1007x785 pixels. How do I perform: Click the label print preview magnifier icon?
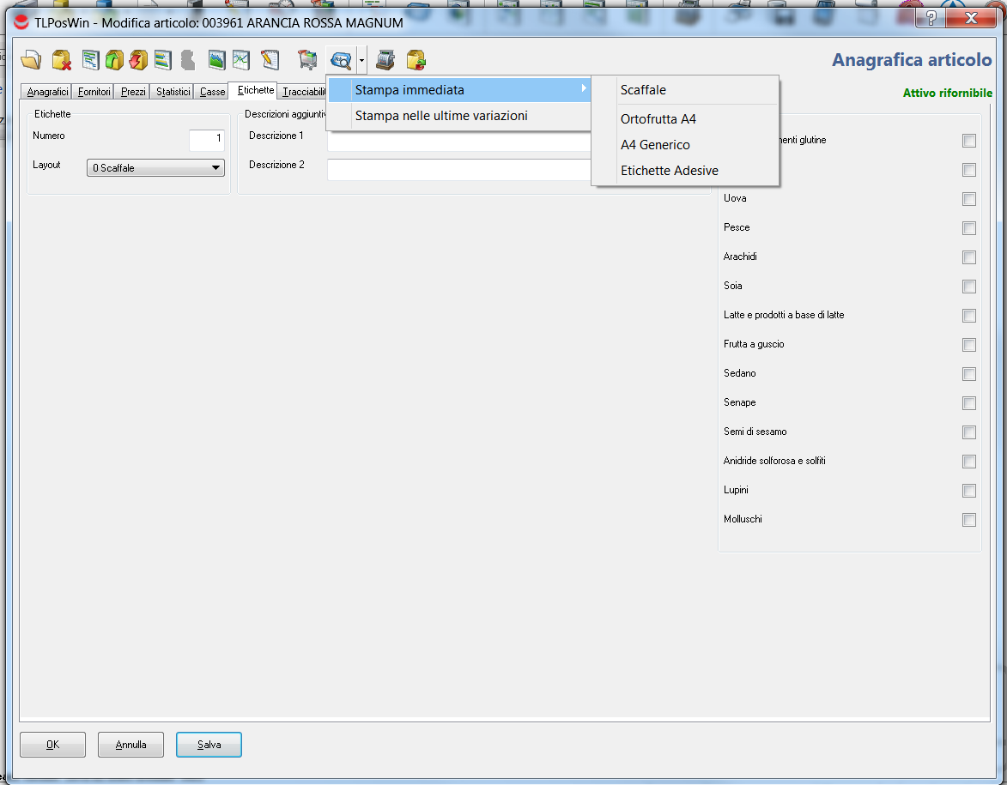tap(341, 60)
